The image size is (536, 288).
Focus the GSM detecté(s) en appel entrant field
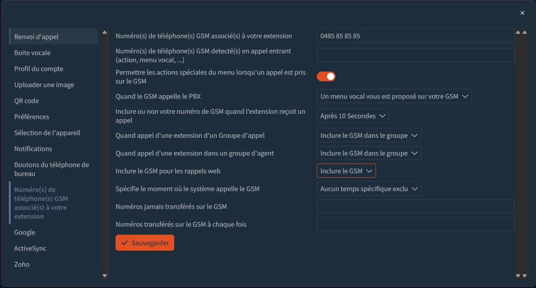[x=416, y=55]
